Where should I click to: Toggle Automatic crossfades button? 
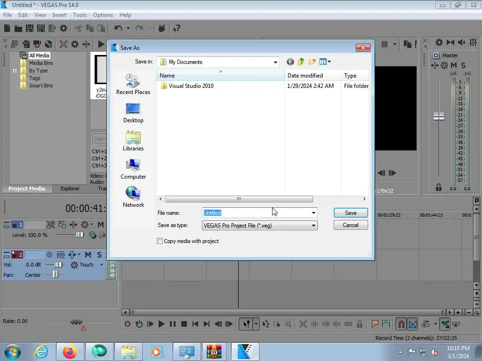pyautogui.click(x=413, y=324)
